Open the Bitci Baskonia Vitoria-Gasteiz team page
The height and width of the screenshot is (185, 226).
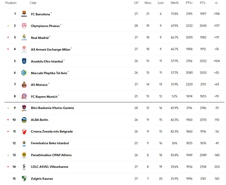click(x=52, y=108)
